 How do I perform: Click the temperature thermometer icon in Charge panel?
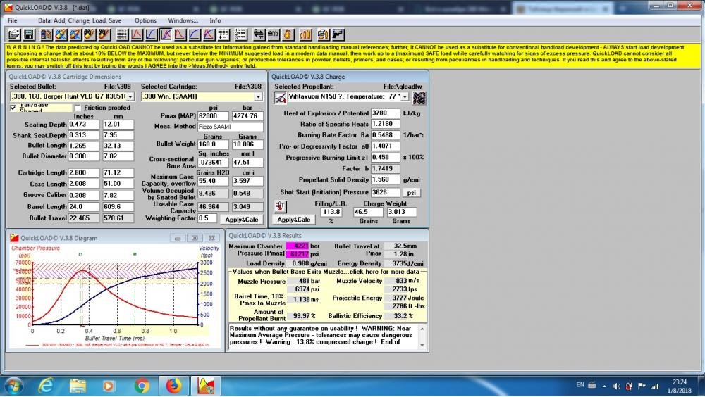(x=280, y=207)
